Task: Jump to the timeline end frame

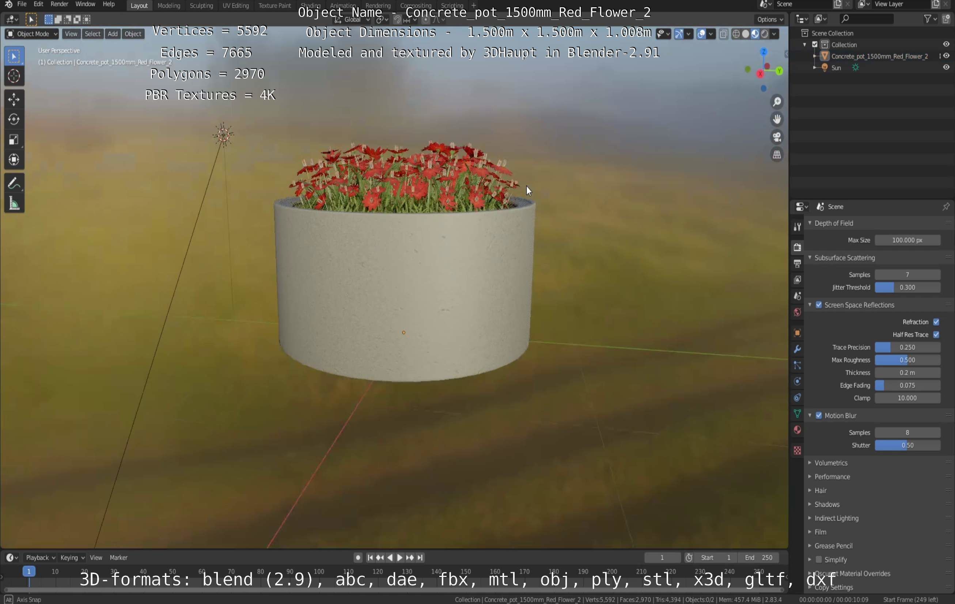Action: click(420, 558)
